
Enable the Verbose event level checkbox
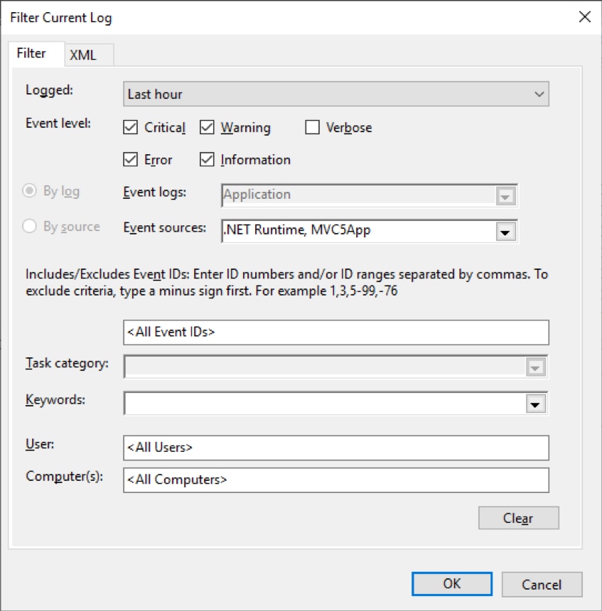313,128
